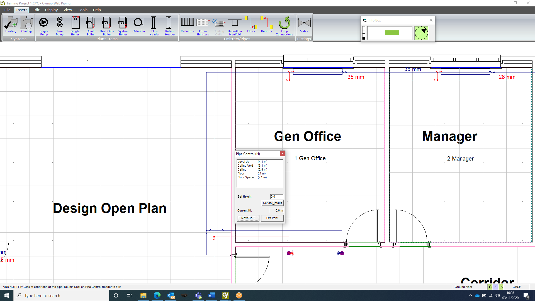Select Level Up height in list
The image size is (535, 301).
point(260,162)
